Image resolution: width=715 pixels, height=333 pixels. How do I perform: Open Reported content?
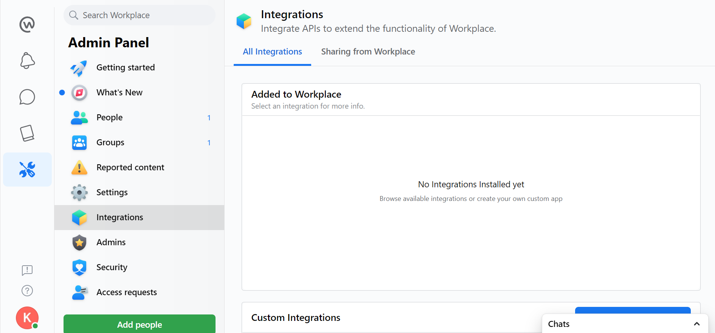coord(139,168)
